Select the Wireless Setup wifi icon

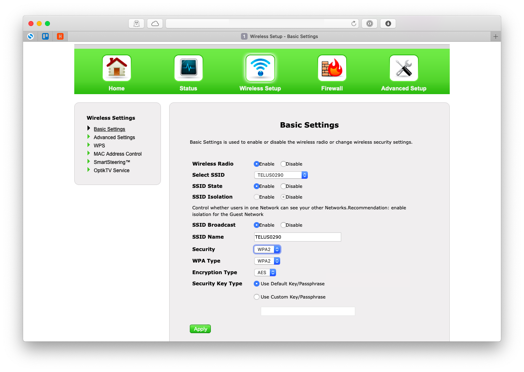[x=260, y=68]
